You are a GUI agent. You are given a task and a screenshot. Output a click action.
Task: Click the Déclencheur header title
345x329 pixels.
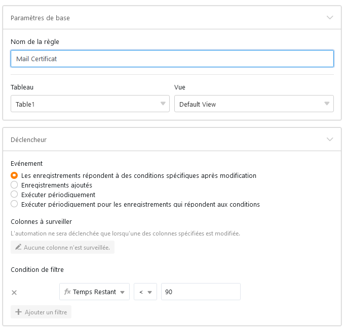[28, 139]
